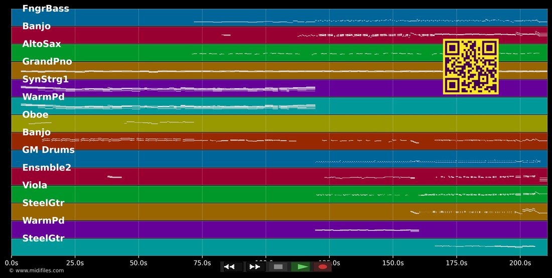Click the 25.0s time marker
Viewport: 552px width, 278px height.
click(x=75, y=262)
